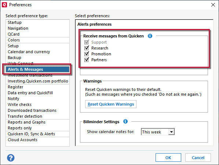Uncheck the Promotion messages checkbox
The width and height of the screenshot is (219, 165).
[87, 54]
